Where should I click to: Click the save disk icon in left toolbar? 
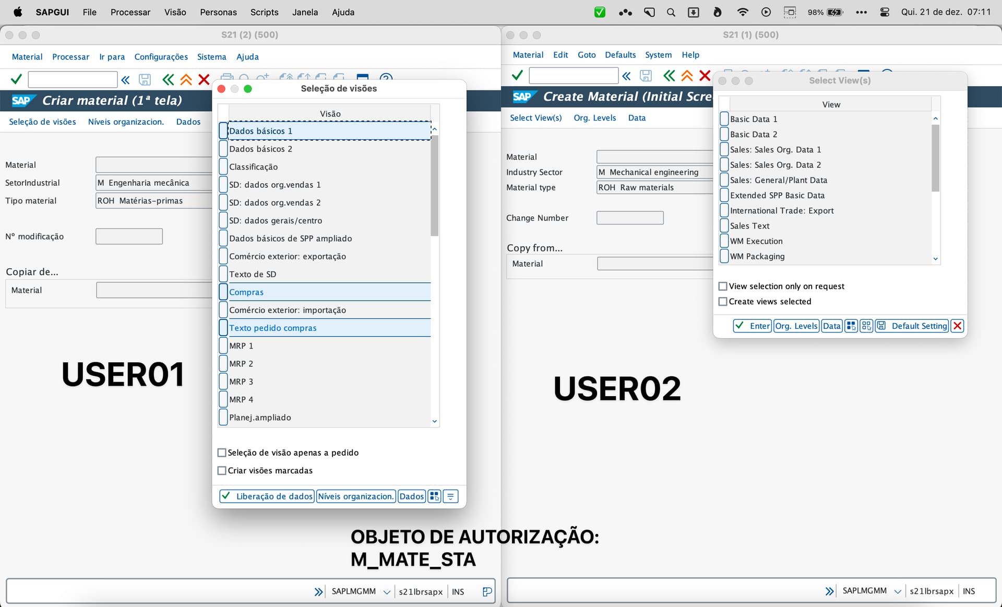pyautogui.click(x=145, y=80)
